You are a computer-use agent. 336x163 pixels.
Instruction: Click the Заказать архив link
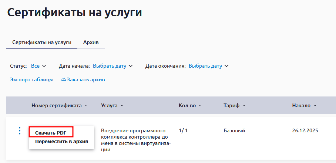86,80
